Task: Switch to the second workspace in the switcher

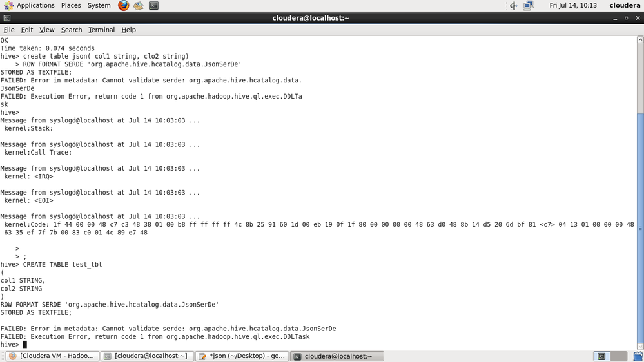Action: [619, 356]
